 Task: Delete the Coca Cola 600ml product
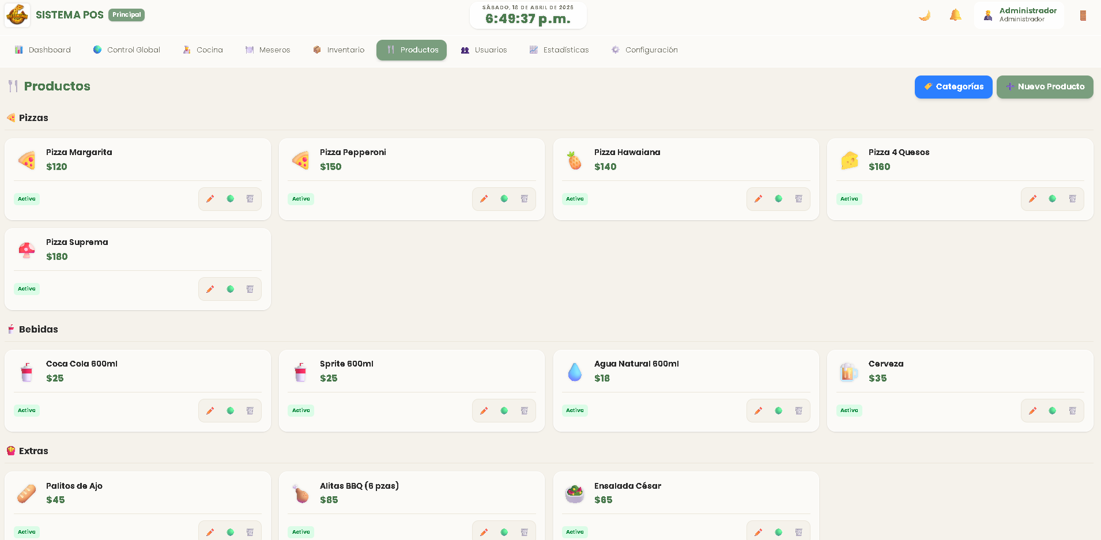pos(250,411)
